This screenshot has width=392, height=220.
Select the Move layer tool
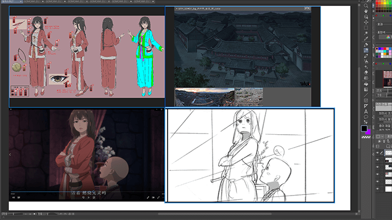(x=366, y=22)
